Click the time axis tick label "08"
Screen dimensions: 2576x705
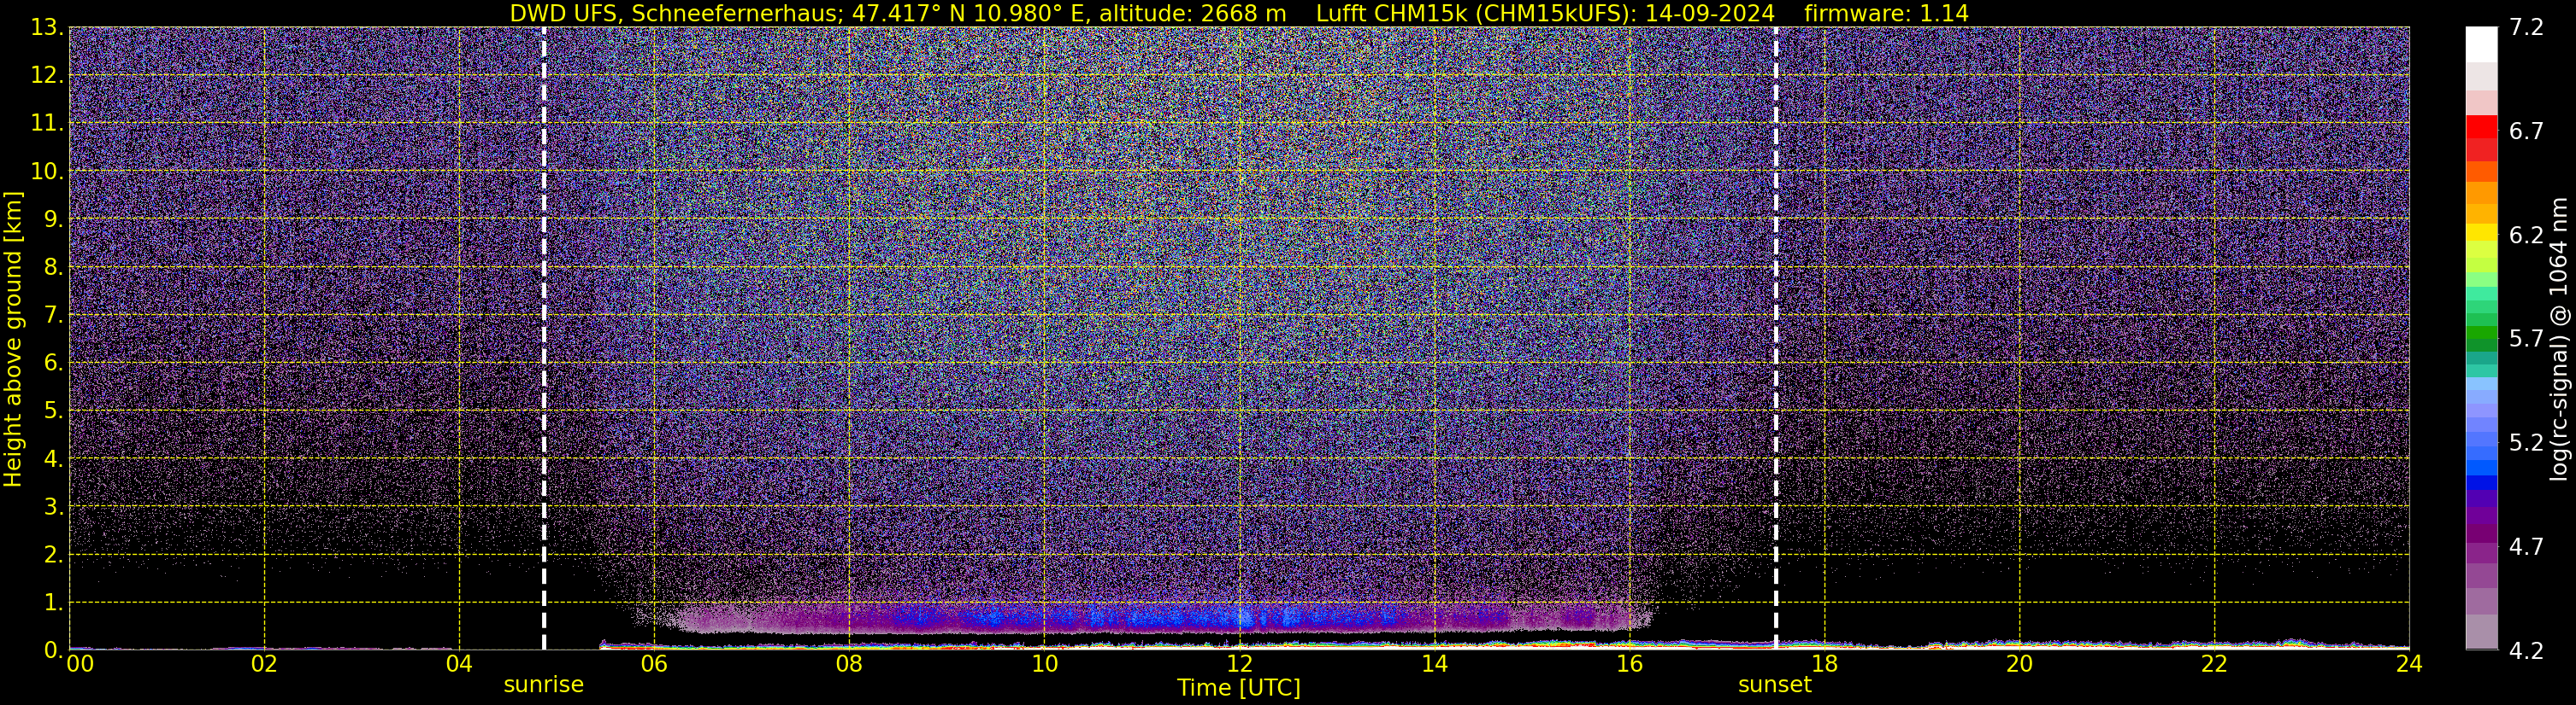[x=849, y=664]
